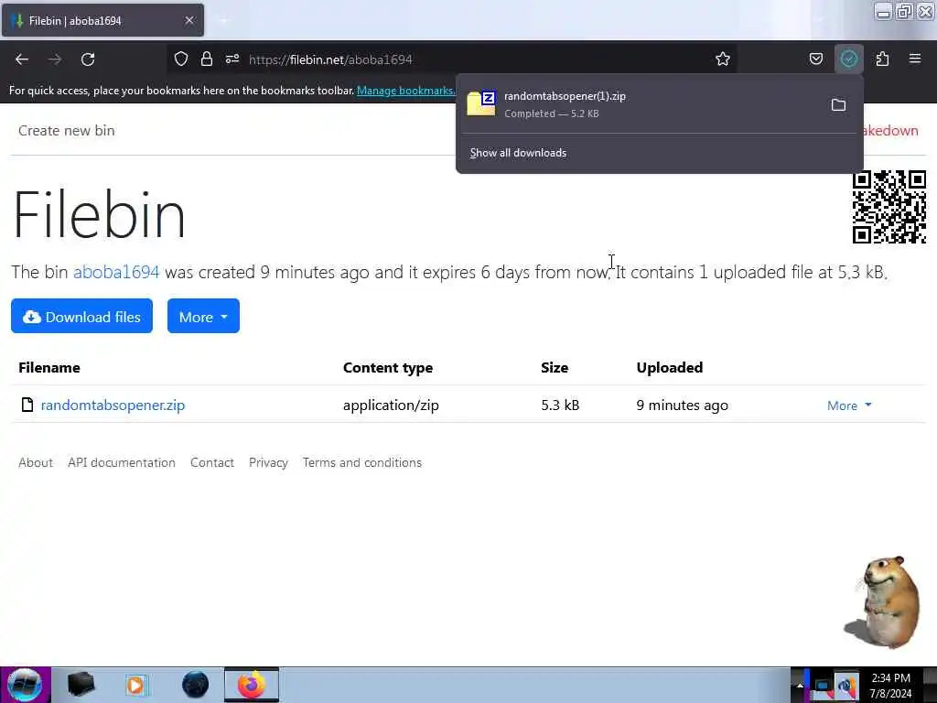This screenshot has height=703, width=937.
Task: Click the Uploaded column header
Action: pos(669,368)
